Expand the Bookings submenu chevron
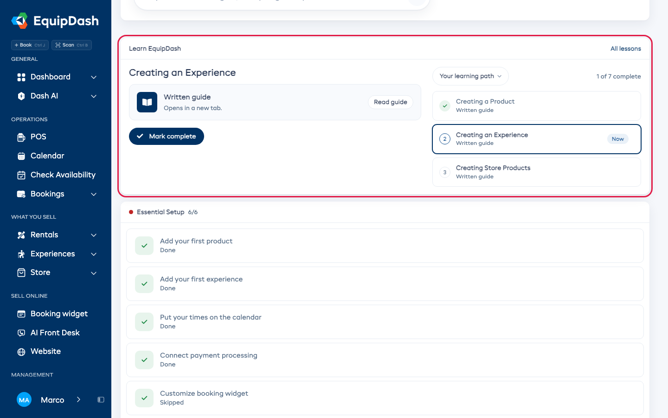 coord(94,194)
